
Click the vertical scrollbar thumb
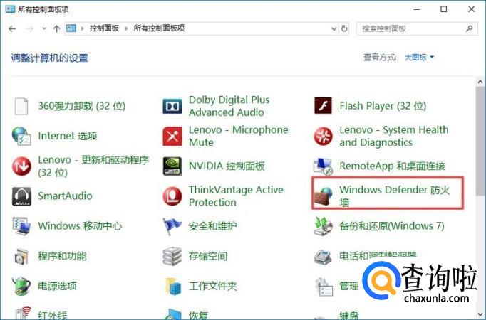480,141
